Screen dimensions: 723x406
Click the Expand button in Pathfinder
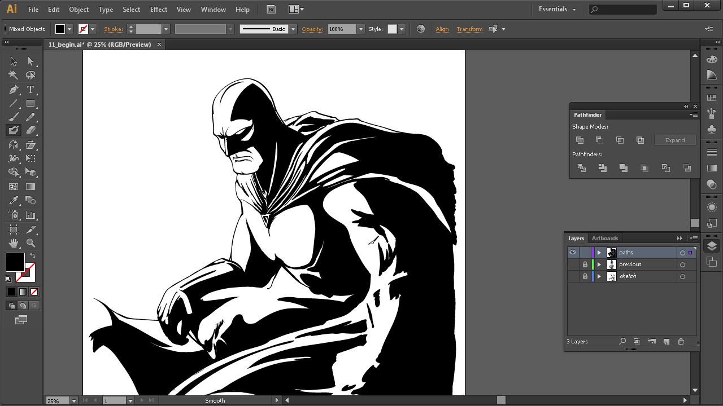(x=675, y=140)
